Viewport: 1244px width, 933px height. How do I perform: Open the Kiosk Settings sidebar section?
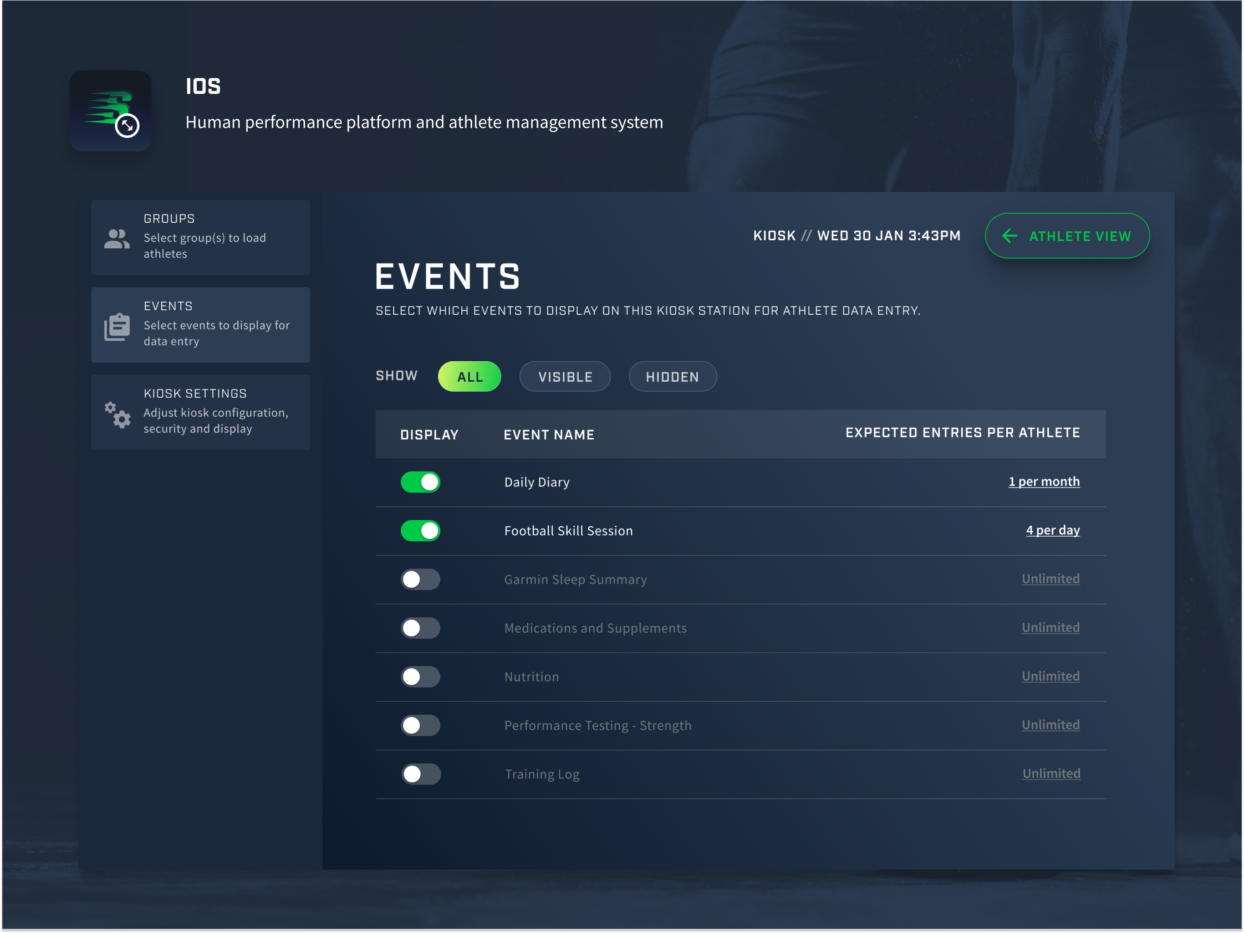201,412
